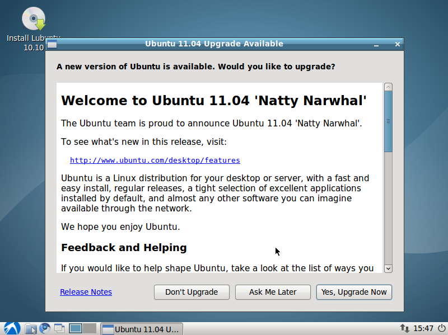
Task: Click the network connection tray icon
Action: point(404,329)
